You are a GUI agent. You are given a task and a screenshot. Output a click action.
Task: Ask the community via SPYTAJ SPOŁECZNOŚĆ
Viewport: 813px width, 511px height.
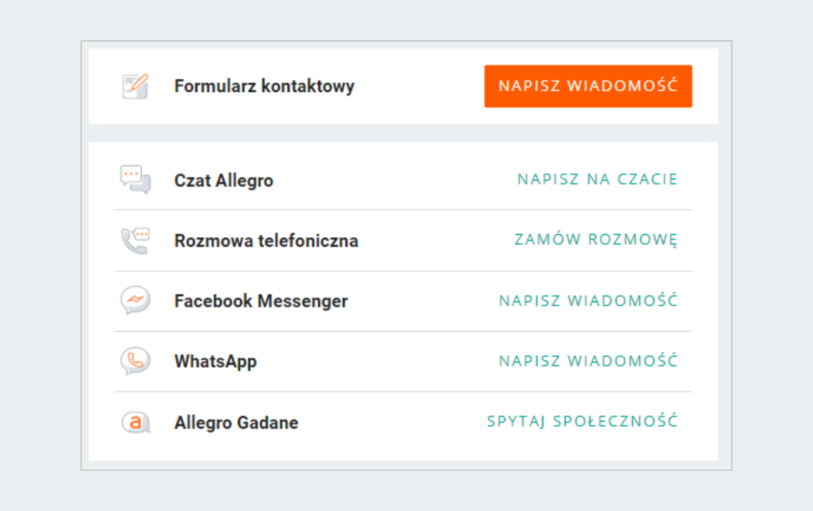pos(582,421)
